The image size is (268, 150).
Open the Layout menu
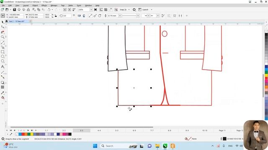[x=26, y=5]
